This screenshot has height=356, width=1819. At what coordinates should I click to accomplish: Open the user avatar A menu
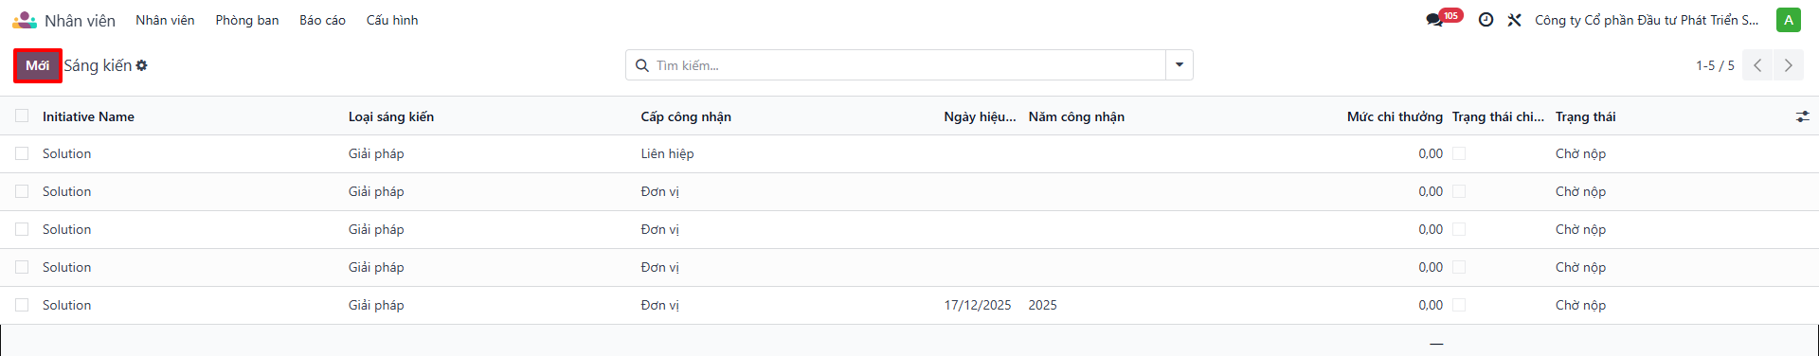[1789, 20]
